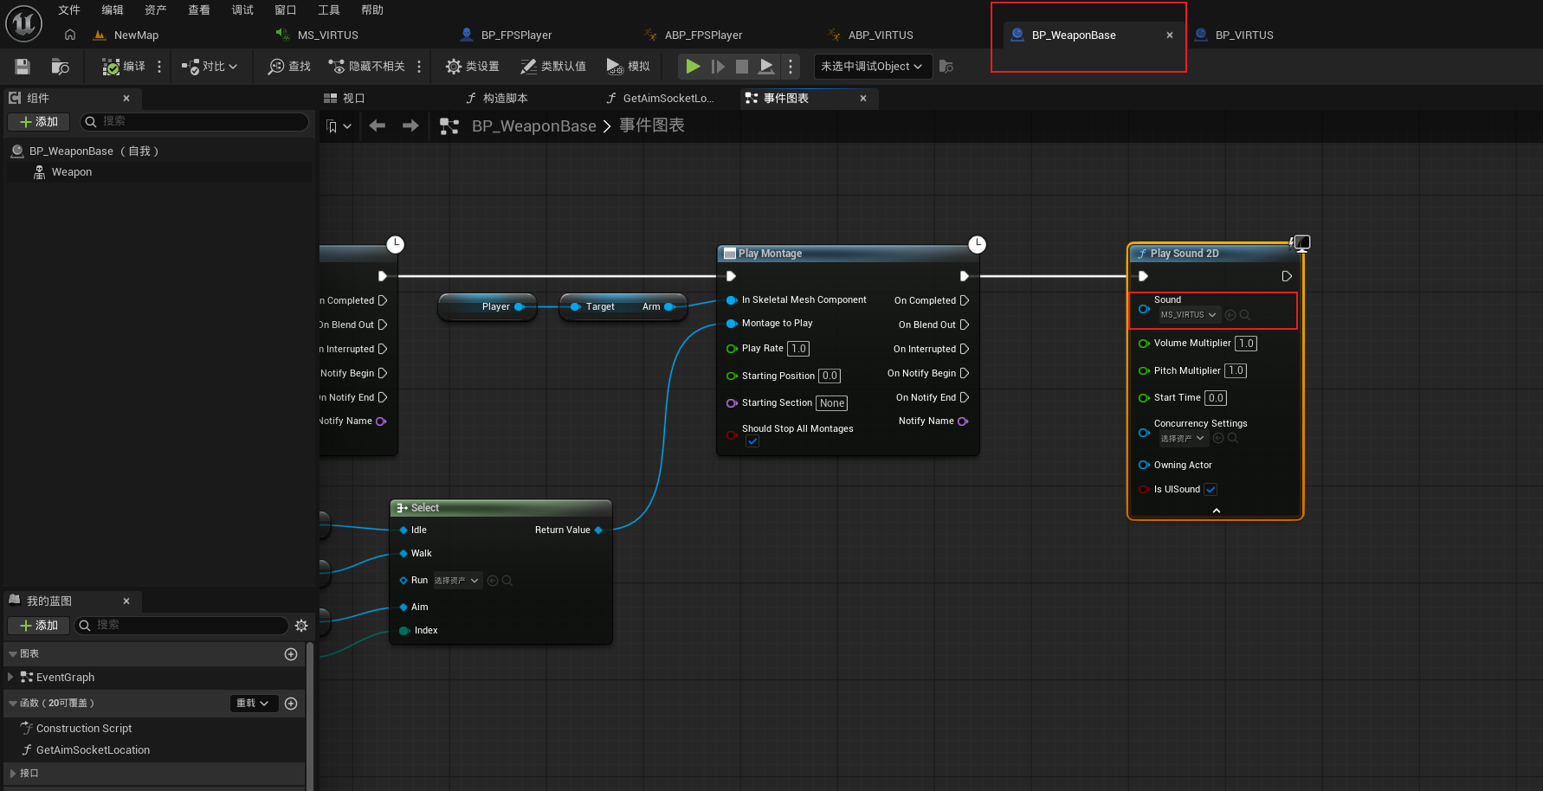The width and height of the screenshot is (1543, 791).
Task: Save the current blueprint asset
Action: pos(23,67)
